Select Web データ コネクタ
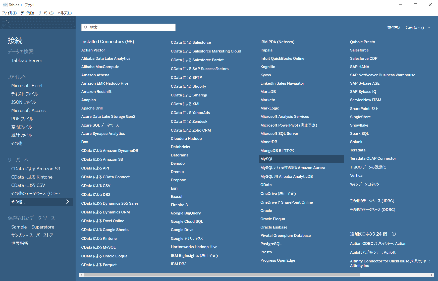Viewport: 438px width, 281px height. (365, 184)
